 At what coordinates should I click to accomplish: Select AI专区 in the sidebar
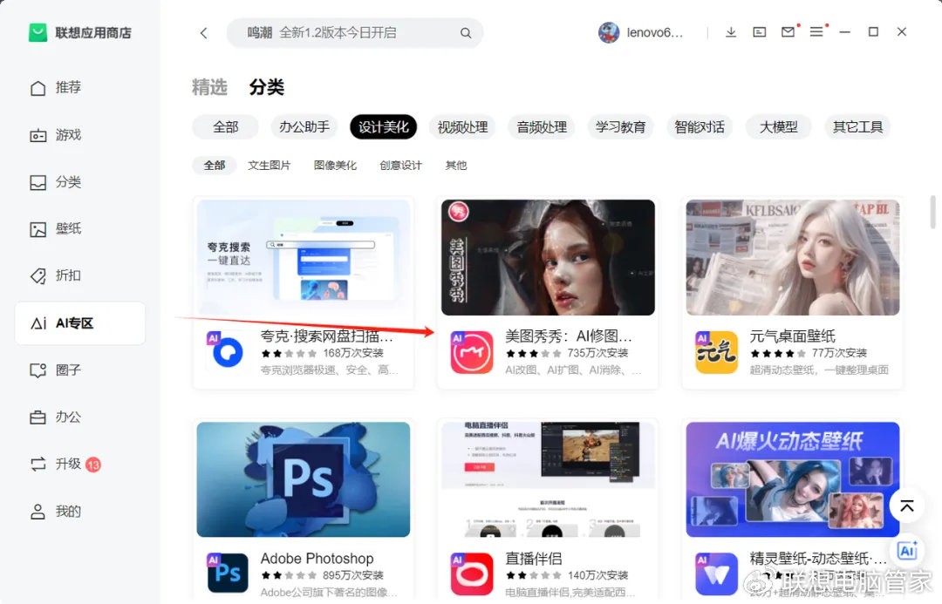[x=80, y=323]
